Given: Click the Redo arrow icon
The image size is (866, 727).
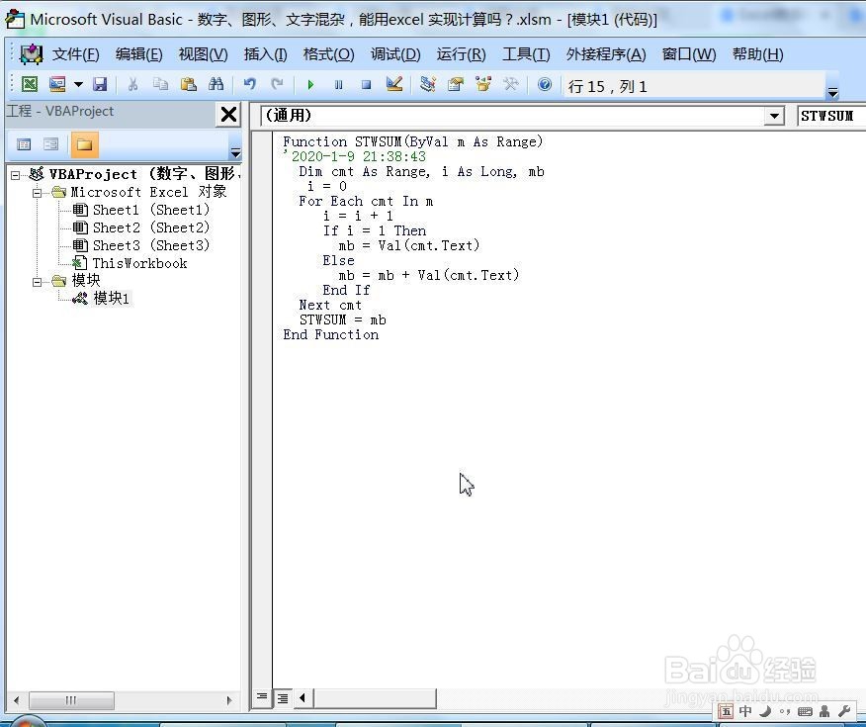Looking at the screenshot, I should tap(277, 84).
